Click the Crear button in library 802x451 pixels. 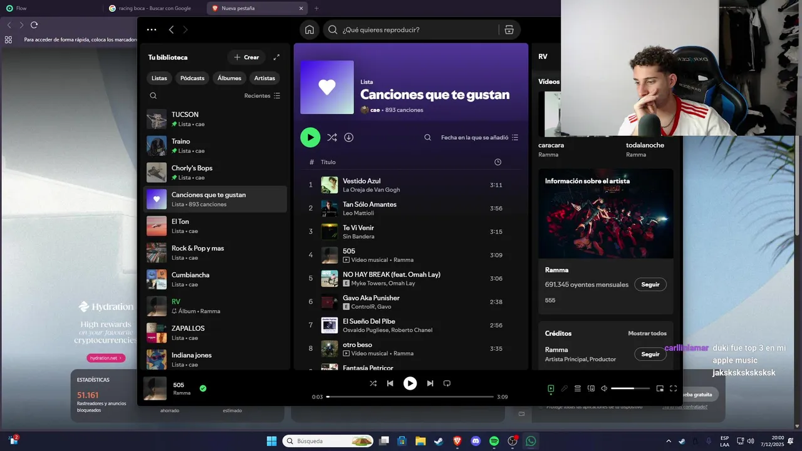[247, 57]
